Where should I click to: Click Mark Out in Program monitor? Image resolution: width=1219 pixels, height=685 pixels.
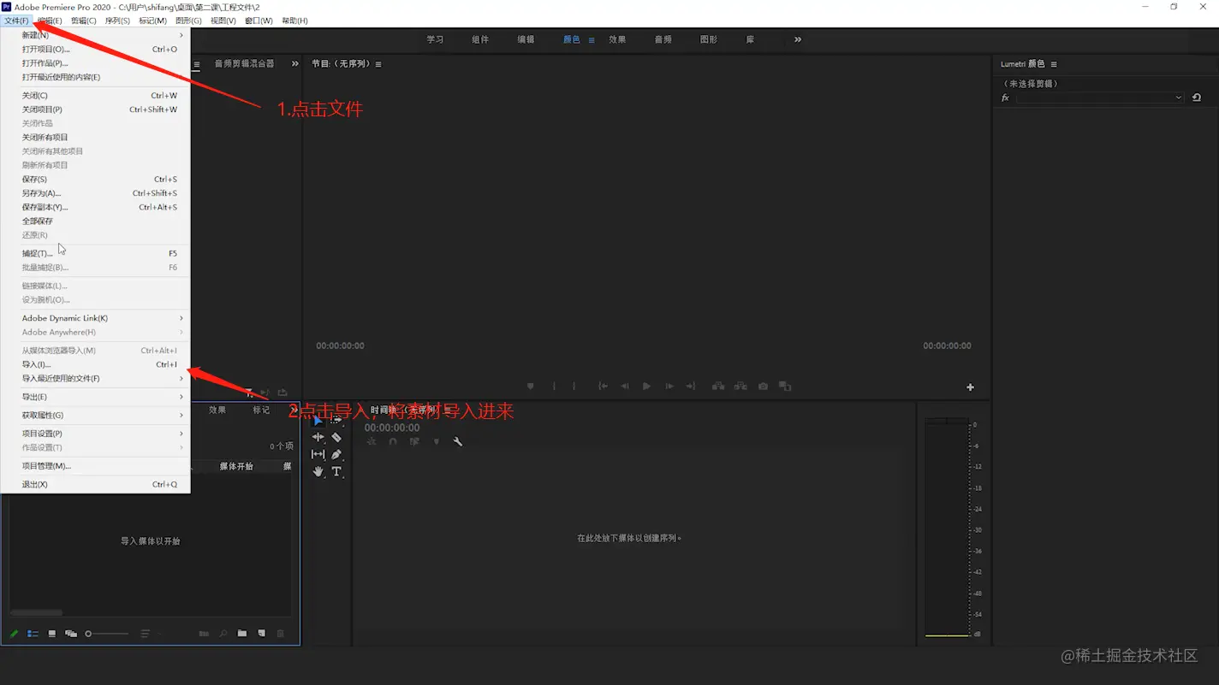click(x=574, y=387)
